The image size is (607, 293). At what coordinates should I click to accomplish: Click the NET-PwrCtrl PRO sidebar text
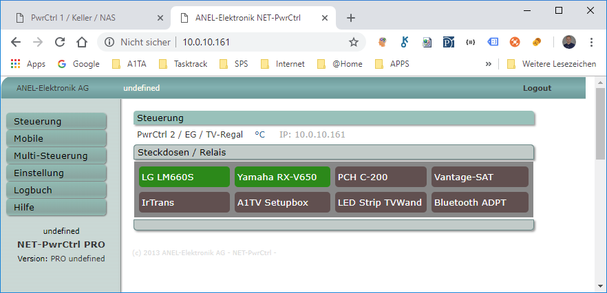[x=61, y=245]
